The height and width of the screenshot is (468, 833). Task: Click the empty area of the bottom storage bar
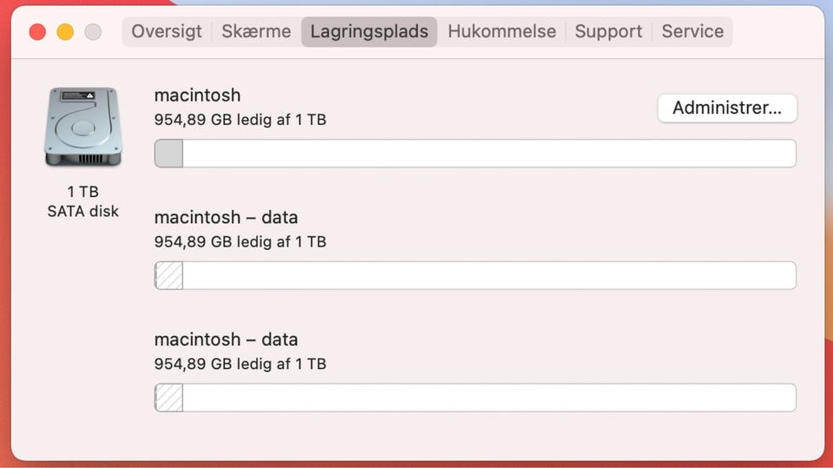coord(489,399)
